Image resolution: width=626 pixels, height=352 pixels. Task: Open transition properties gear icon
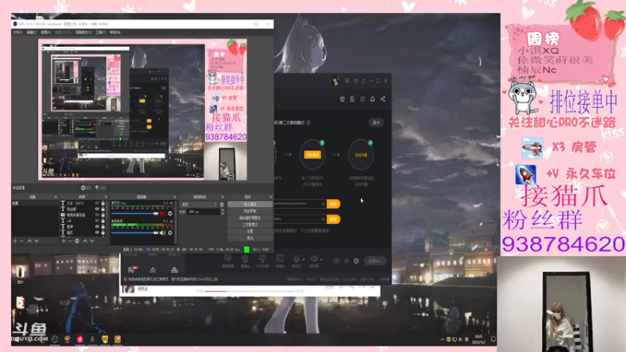click(222, 204)
